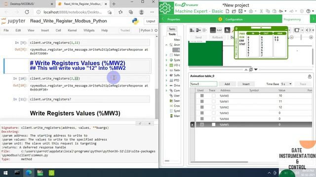Viewport: 316px width, 177px height.
Task: Expand the System objects tree node
Action: 166,60
